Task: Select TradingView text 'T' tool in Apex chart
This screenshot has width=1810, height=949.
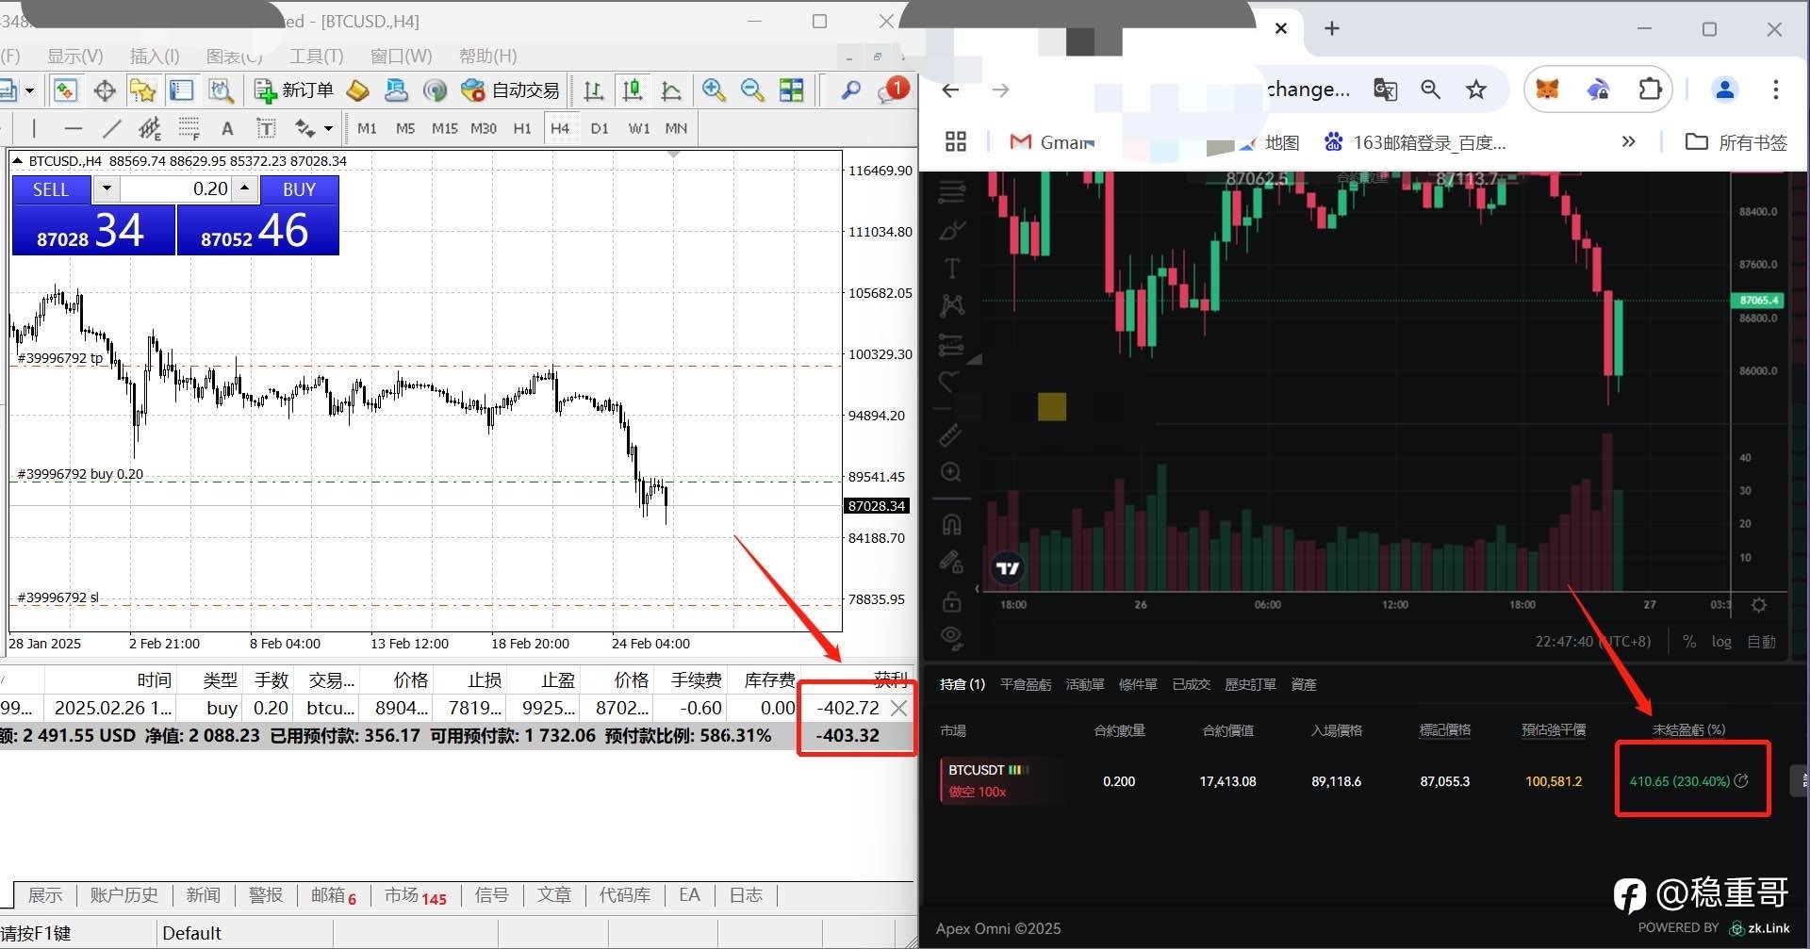Action: 952,269
